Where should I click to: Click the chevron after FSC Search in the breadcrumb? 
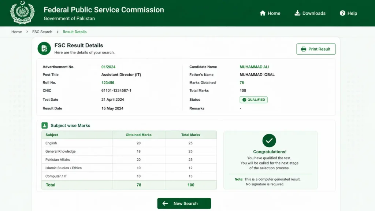point(57,32)
